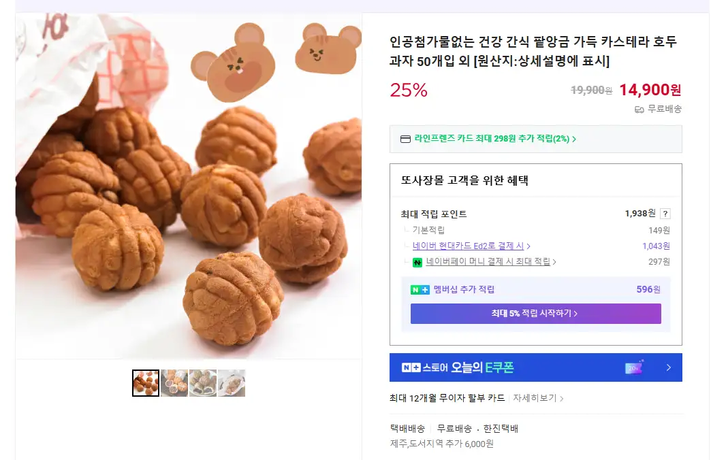
Task: Click the delivery truck icon near 무료배송
Action: [639, 110]
